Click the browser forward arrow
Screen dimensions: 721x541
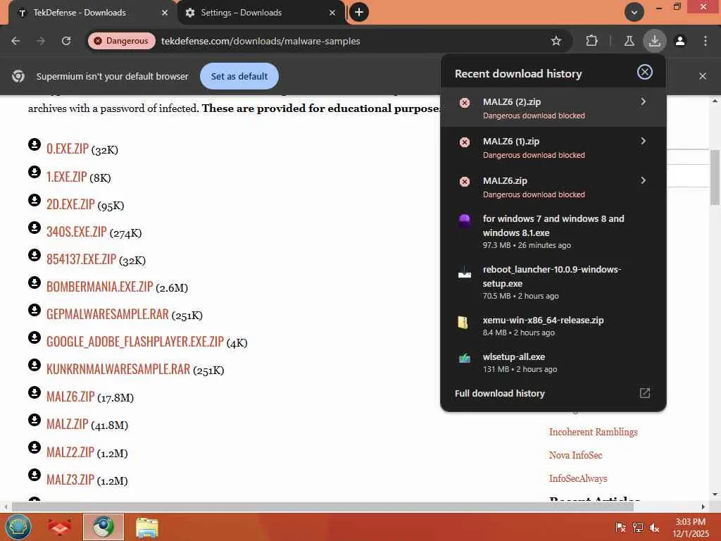[x=41, y=41]
